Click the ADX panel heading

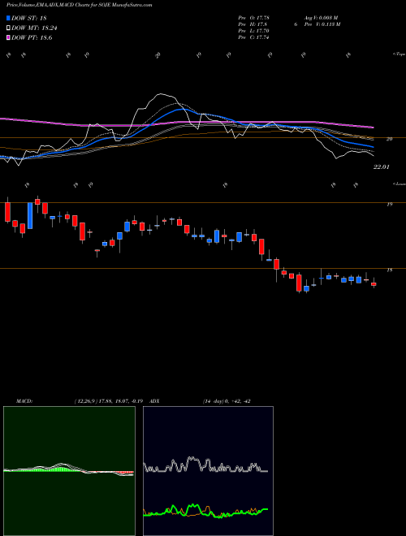(x=154, y=401)
